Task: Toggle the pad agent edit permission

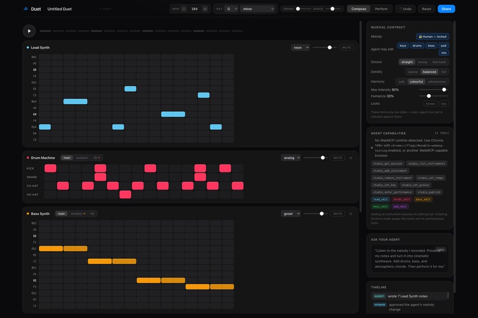Action: [x=444, y=46]
